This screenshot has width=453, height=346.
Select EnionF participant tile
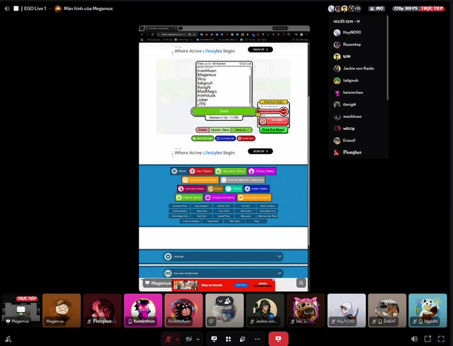point(387,311)
